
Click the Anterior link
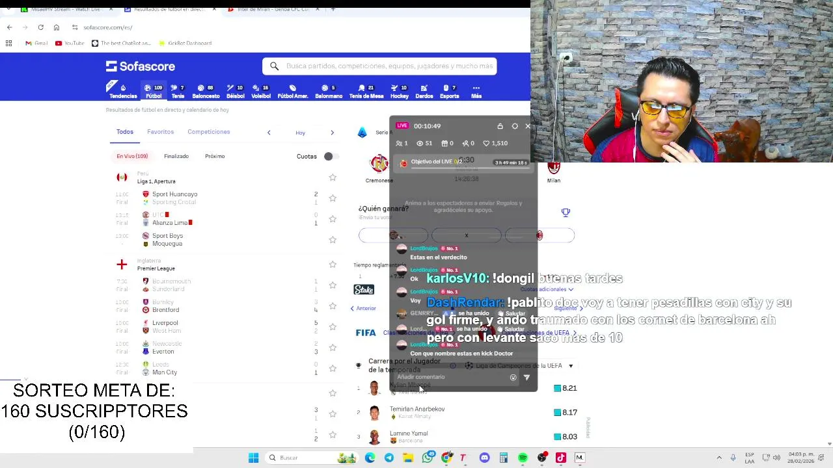363,308
